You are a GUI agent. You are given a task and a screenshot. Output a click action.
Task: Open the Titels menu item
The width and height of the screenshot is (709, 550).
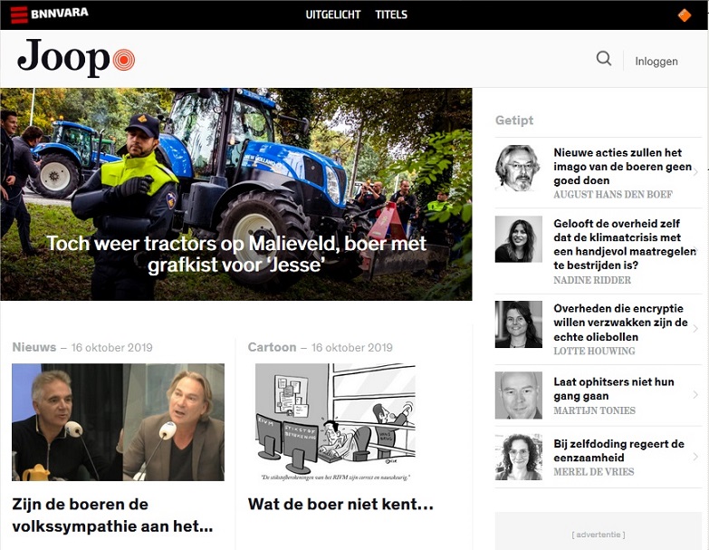pyautogui.click(x=391, y=14)
